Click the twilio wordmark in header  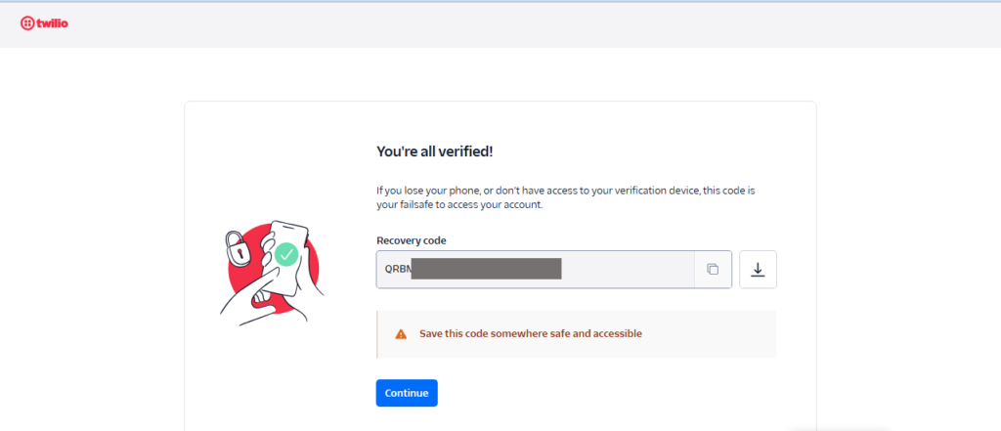(53, 23)
